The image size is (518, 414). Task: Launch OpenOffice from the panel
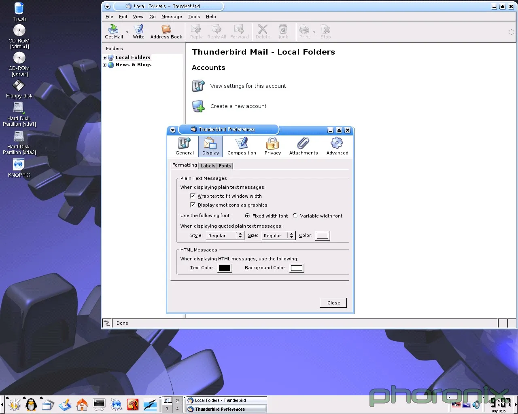[150, 404]
